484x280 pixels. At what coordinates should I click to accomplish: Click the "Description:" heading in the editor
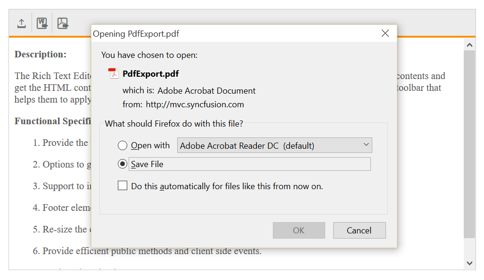(41, 54)
